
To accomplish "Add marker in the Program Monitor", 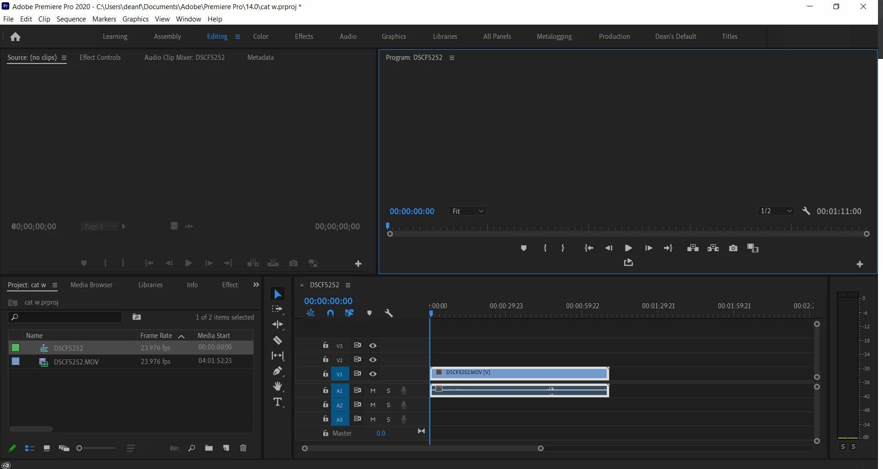I will click(x=524, y=248).
